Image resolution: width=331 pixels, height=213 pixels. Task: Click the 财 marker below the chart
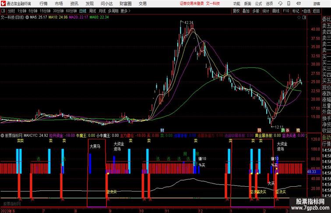coord(162,130)
